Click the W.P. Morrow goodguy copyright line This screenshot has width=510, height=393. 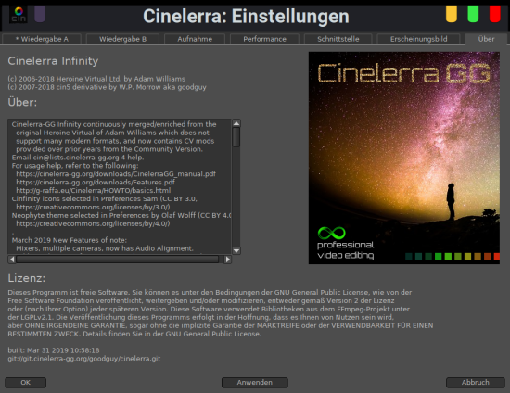107,87
